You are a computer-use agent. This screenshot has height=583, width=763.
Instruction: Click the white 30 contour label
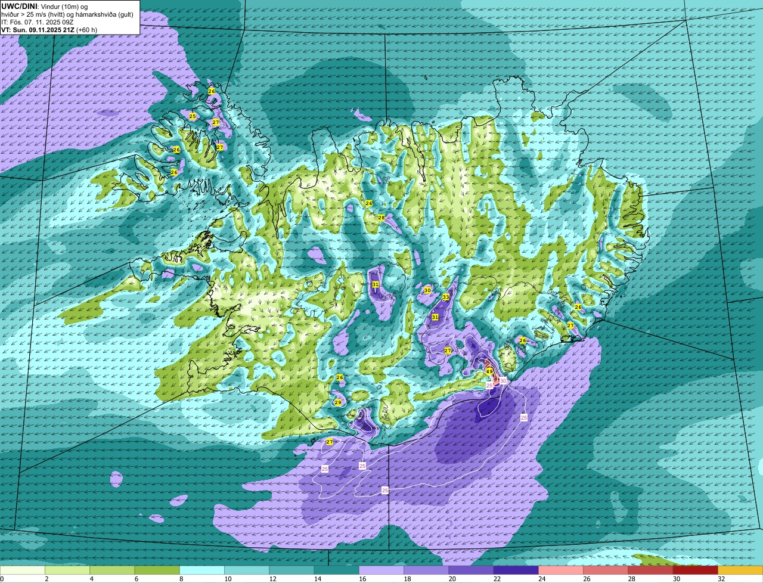point(503,381)
